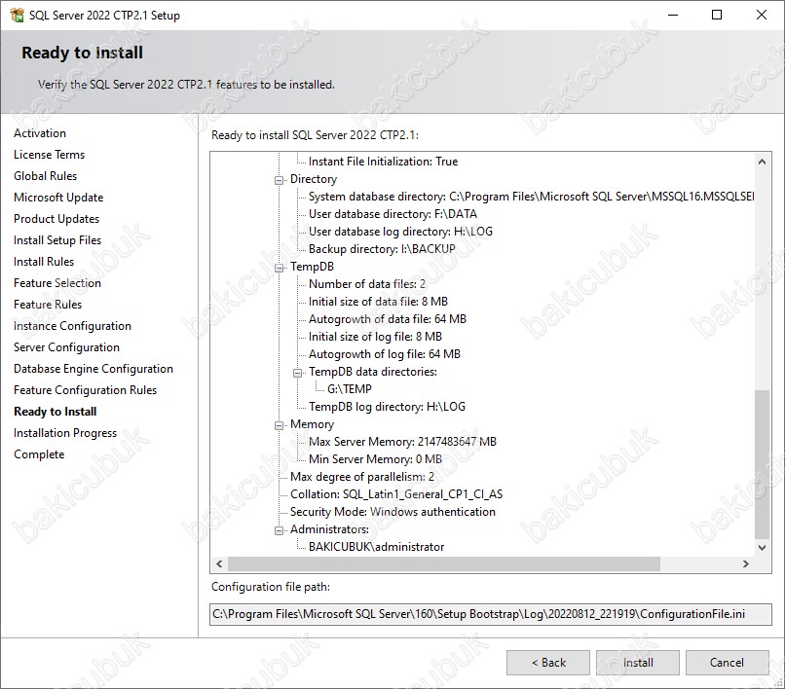Go back with the < Back button

pyautogui.click(x=548, y=663)
